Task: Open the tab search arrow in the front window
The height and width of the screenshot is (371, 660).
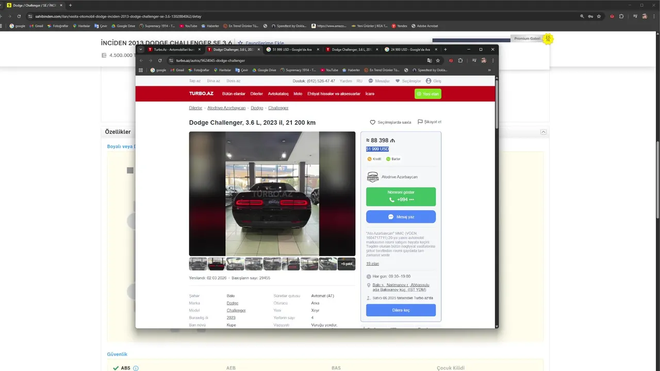Action: point(141,49)
